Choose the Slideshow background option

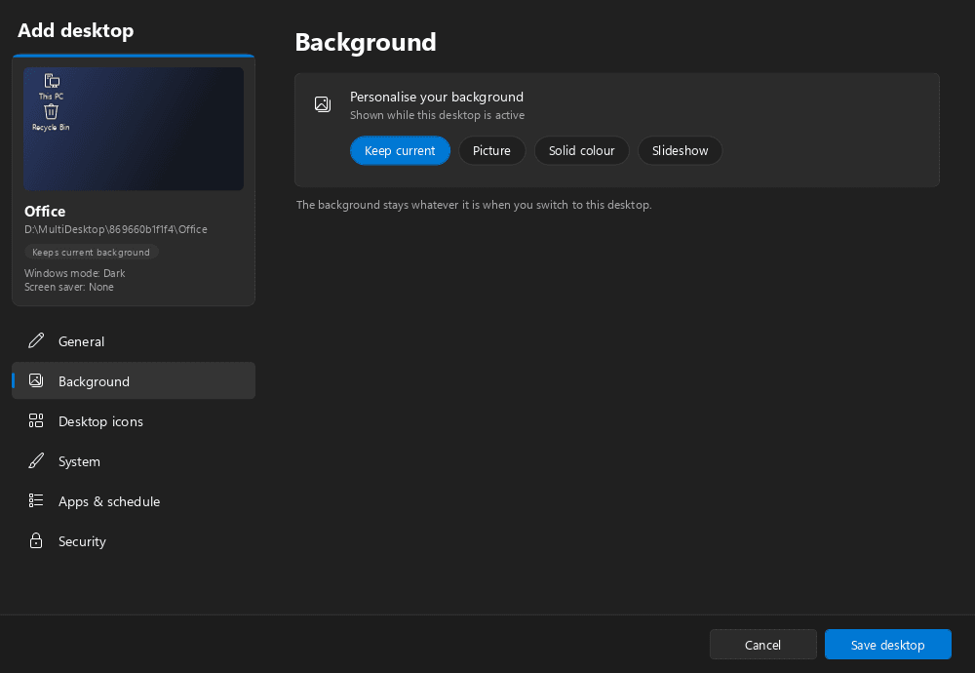click(x=680, y=150)
